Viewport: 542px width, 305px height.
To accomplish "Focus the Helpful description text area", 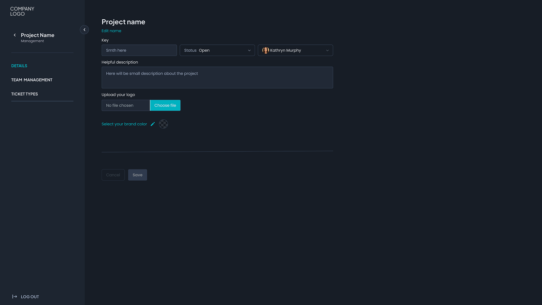I will [217, 78].
